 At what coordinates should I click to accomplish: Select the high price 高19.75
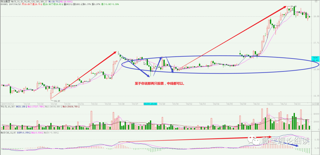click(x=36, y=4)
